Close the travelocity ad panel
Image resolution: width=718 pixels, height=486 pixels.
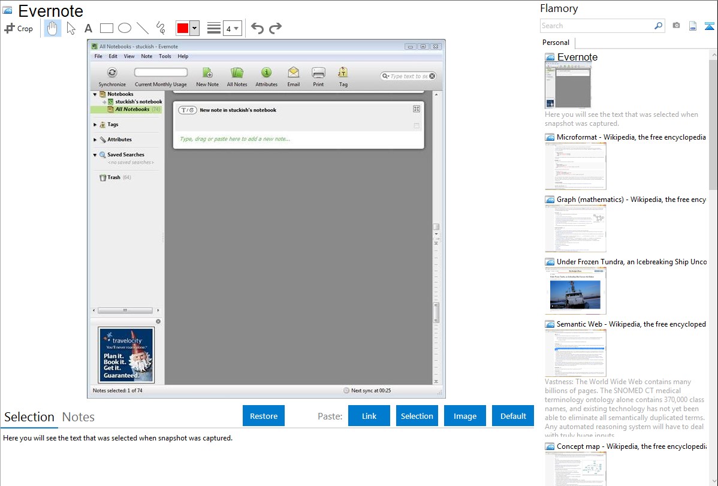point(158,322)
